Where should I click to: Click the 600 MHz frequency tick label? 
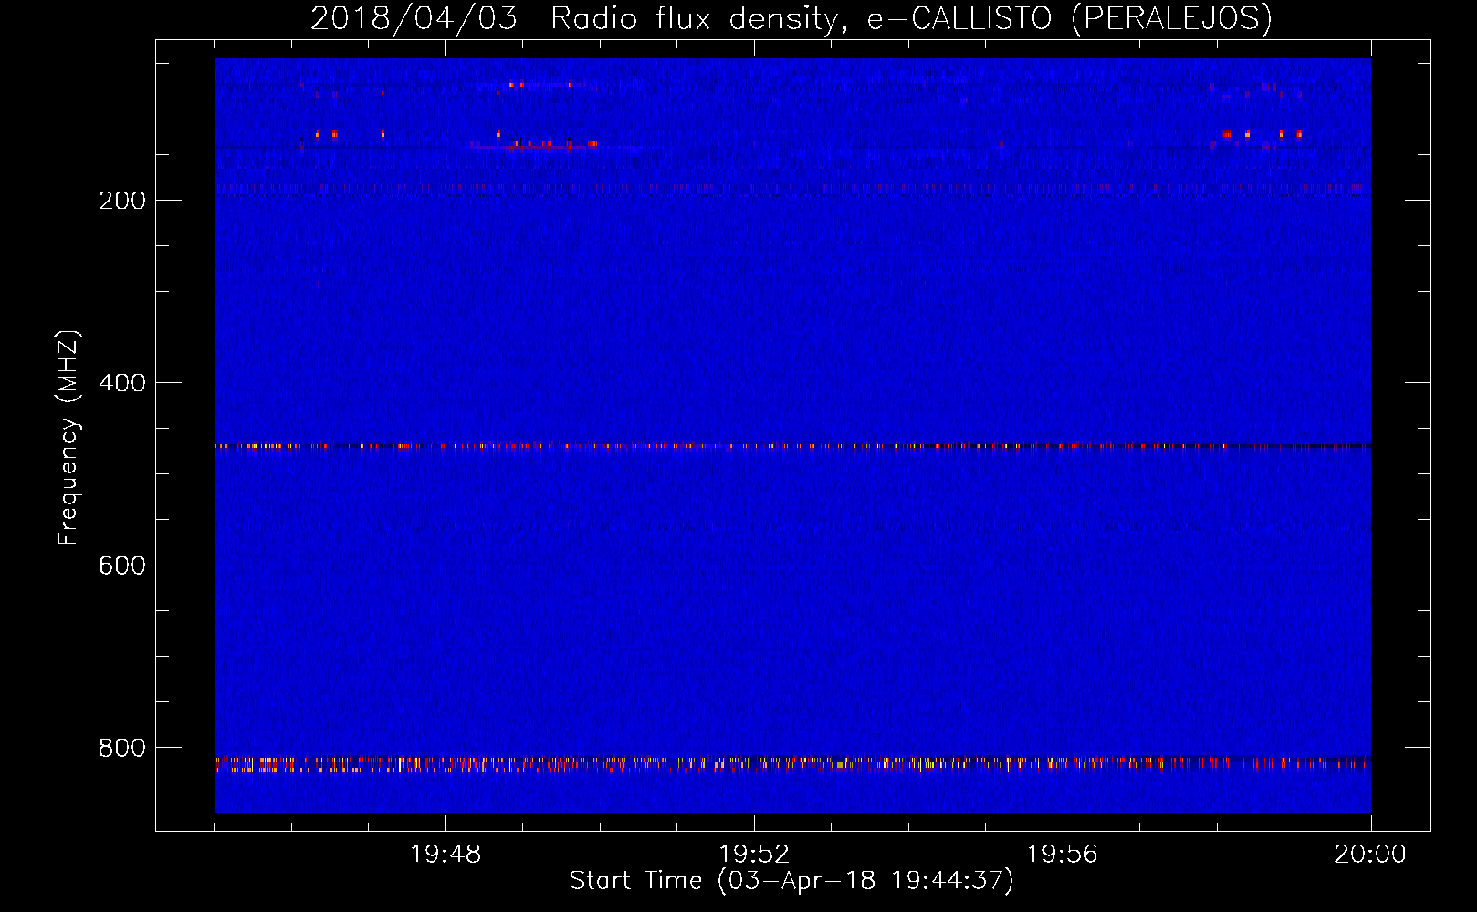coord(122,565)
